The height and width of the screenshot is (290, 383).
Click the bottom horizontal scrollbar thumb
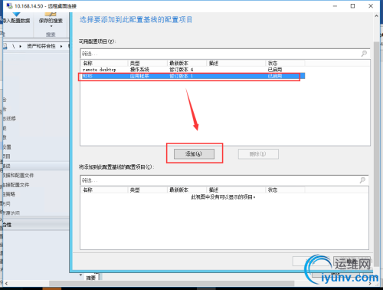[x=172, y=283]
